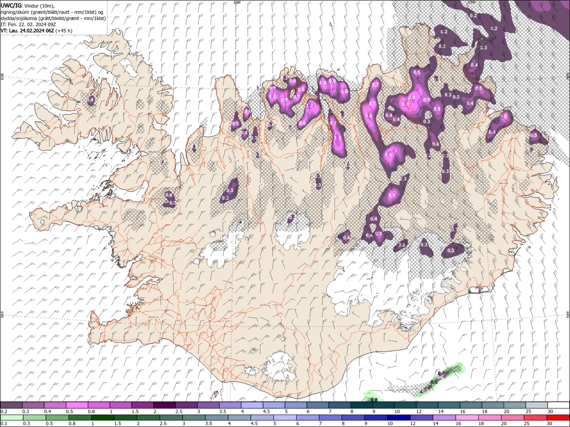
Task: Click the blue rain swatch between 7 and 8
Action: pyautogui.click(x=330, y=418)
